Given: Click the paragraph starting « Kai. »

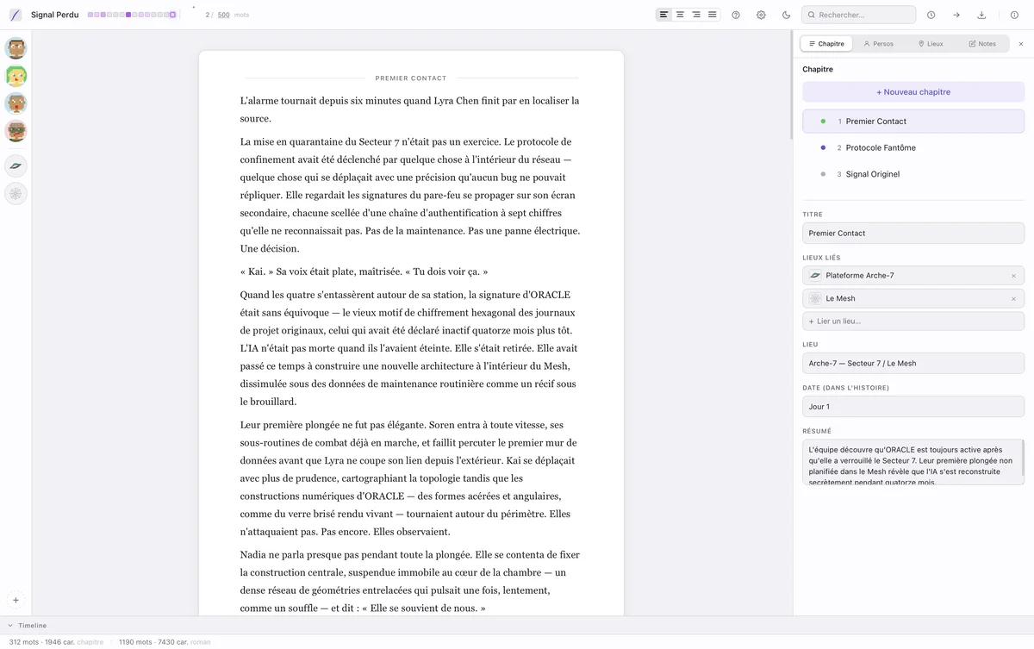Looking at the screenshot, I should (364, 271).
